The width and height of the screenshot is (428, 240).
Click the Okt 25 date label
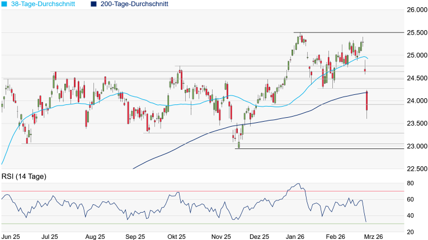tap(178, 236)
